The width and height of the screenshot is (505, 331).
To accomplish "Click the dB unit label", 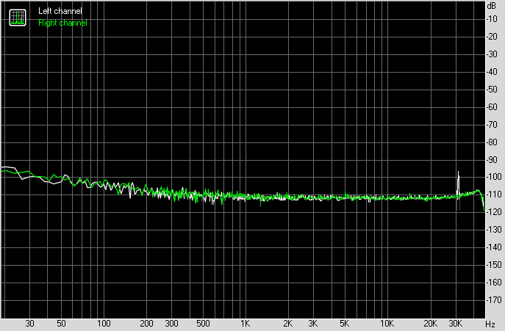I will 492,6.
